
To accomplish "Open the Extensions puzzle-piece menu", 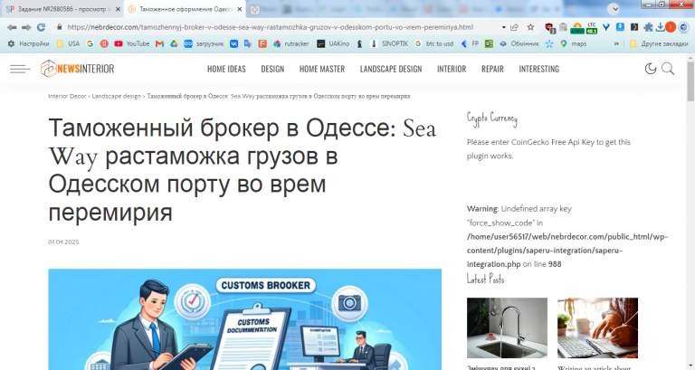I will pyautogui.click(x=648, y=27).
